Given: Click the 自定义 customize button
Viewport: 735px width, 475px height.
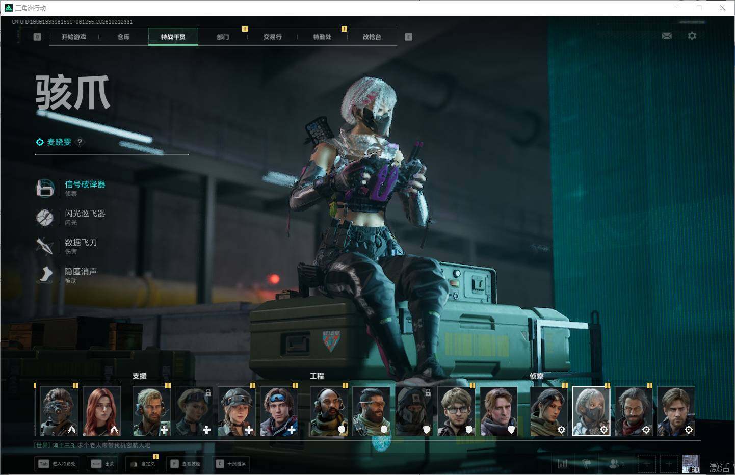Looking at the screenshot, I should coord(143,464).
